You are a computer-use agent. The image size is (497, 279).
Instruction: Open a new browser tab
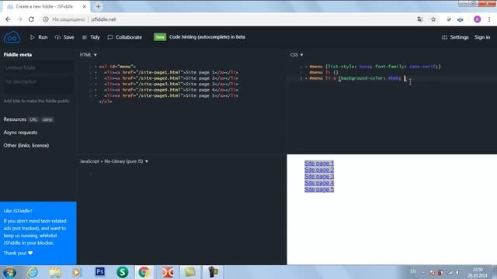(x=98, y=6)
